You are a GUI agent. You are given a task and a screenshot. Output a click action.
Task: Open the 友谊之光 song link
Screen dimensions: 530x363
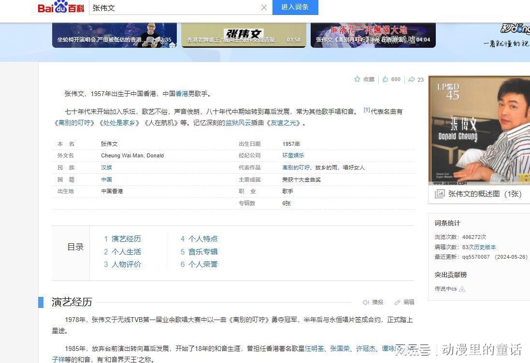coord(284,123)
